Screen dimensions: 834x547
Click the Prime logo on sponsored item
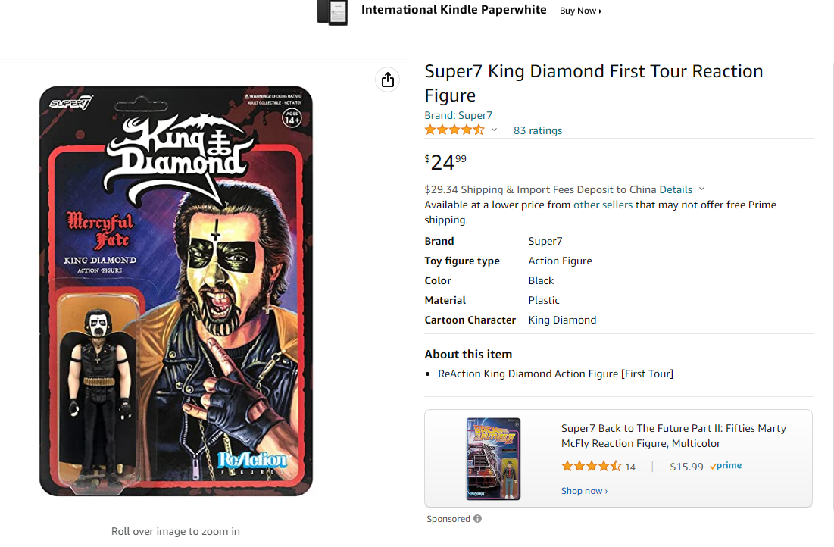pos(726,466)
